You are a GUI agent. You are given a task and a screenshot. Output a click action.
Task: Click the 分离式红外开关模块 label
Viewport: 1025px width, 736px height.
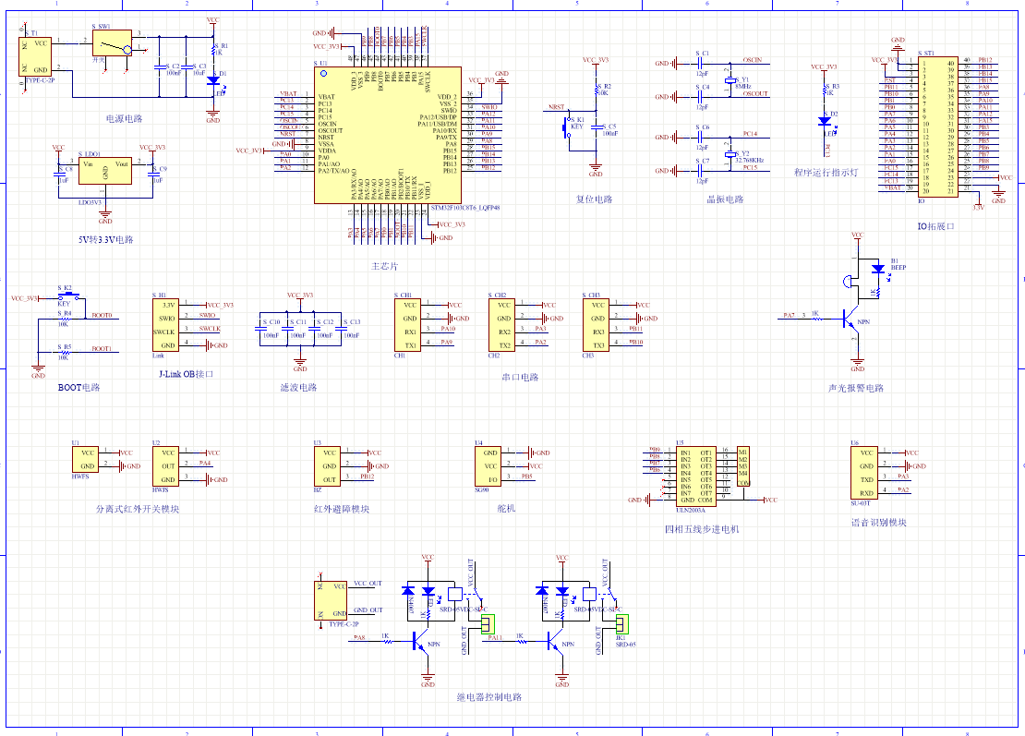coord(138,509)
